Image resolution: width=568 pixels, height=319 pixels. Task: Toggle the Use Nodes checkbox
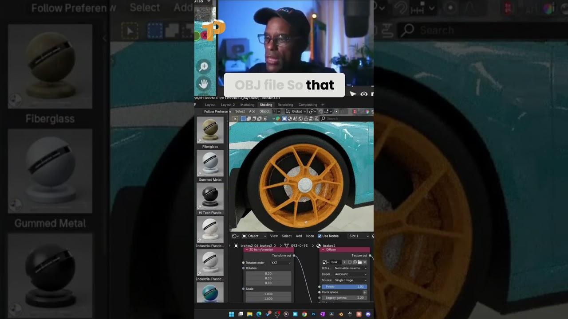click(319, 236)
